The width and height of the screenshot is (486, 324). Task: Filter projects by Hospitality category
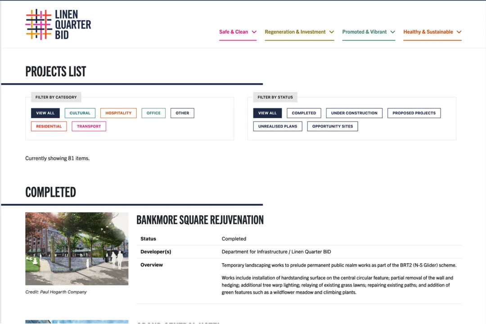pos(118,113)
